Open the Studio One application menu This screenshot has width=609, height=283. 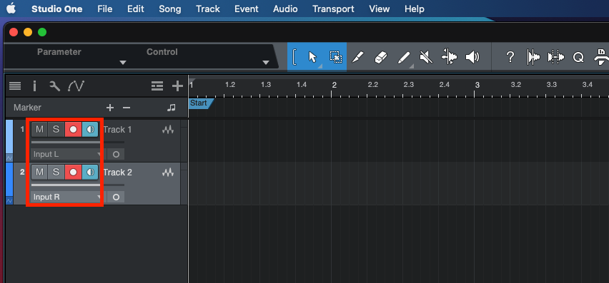(56, 9)
